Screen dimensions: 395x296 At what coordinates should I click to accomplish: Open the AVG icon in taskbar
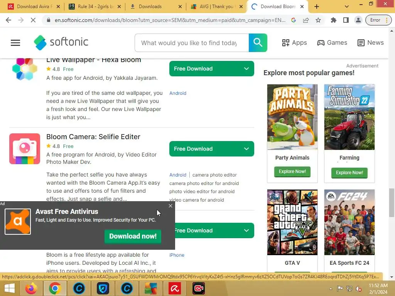(151, 288)
